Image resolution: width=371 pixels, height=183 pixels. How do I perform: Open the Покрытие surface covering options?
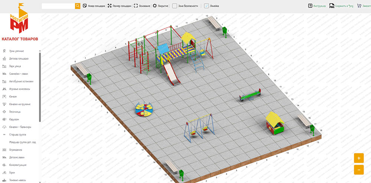(x=160, y=6)
